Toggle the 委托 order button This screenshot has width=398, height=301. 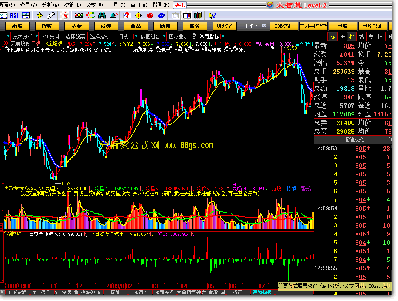[x=180, y=5]
